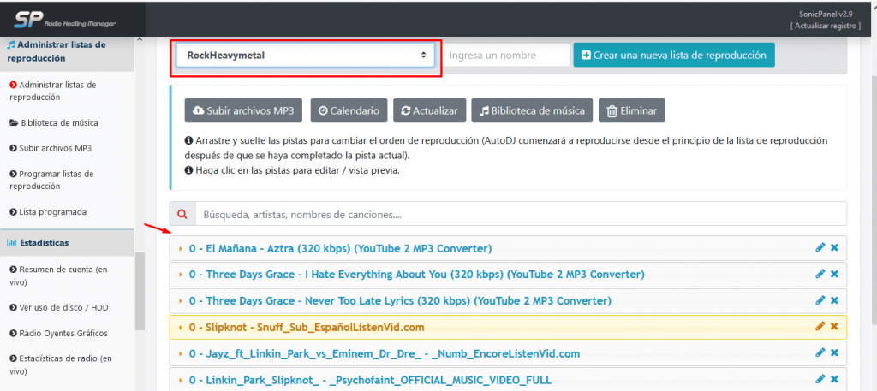Click the sidebar vertical scrollbar
Viewport: 877px width, 391px height.
pos(140,290)
